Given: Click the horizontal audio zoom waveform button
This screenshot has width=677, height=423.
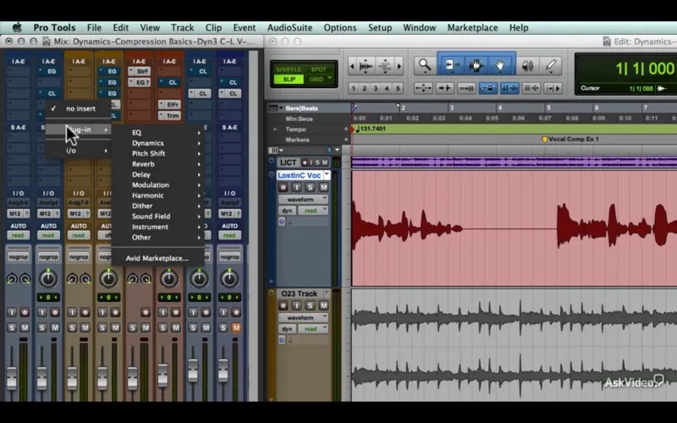Looking at the screenshot, I should [366, 66].
